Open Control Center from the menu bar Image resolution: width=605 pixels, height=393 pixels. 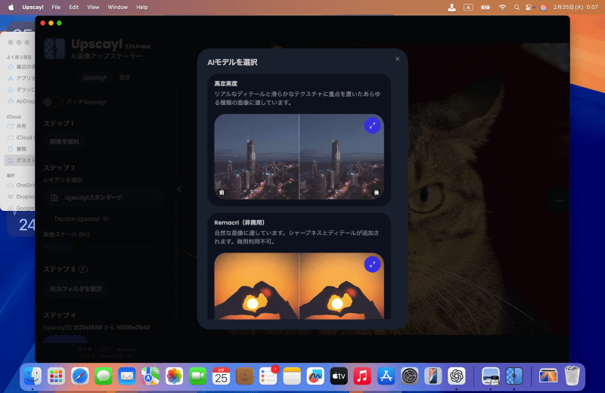tap(529, 7)
